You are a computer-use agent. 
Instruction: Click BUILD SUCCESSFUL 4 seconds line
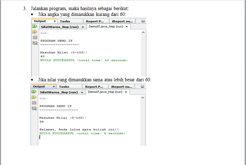pyautogui.click(x=82, y=134)
